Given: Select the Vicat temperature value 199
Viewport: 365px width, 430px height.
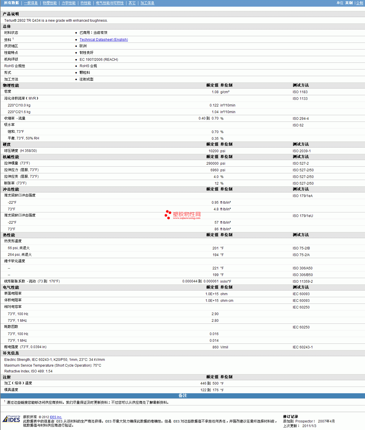Looking at the screenshot, I should point(215,275).
